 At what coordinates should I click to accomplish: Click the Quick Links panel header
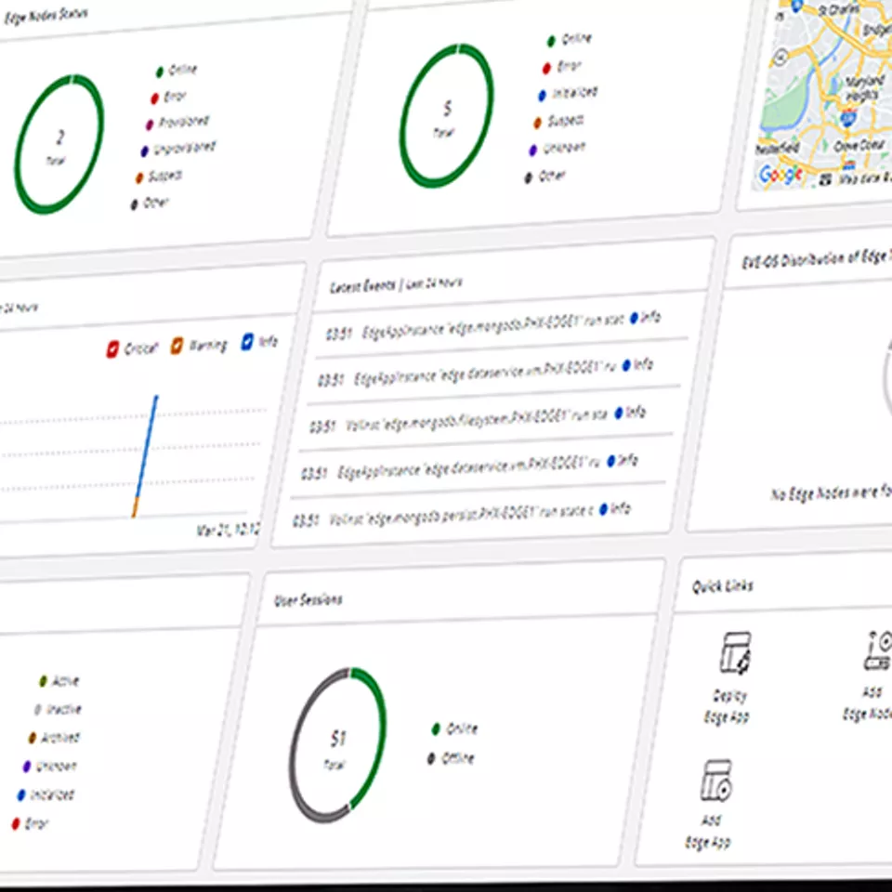tap(723, 586)
